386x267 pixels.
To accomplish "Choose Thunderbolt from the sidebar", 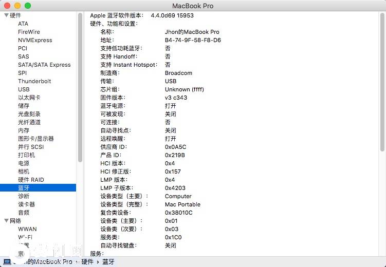I will click(34, 81).
